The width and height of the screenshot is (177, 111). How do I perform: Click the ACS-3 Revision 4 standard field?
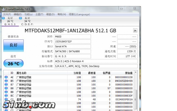[x=96, y=61]
